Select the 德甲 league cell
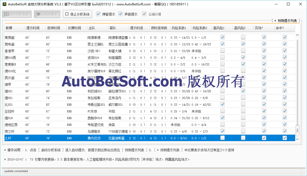Viewport: 307px width, 176px height. coord(8,85)
